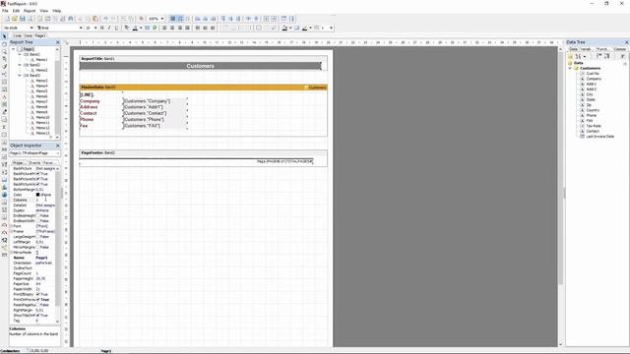630x354 pixels.
Task: Click the globe icon in left toolbar
Action: (4, 195)
